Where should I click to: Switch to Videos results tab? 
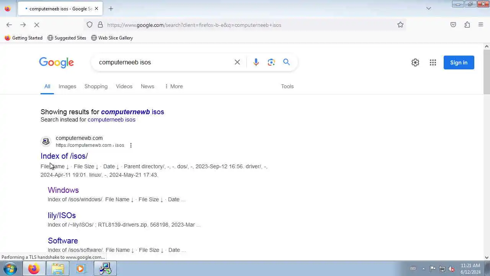coord(124,86)
